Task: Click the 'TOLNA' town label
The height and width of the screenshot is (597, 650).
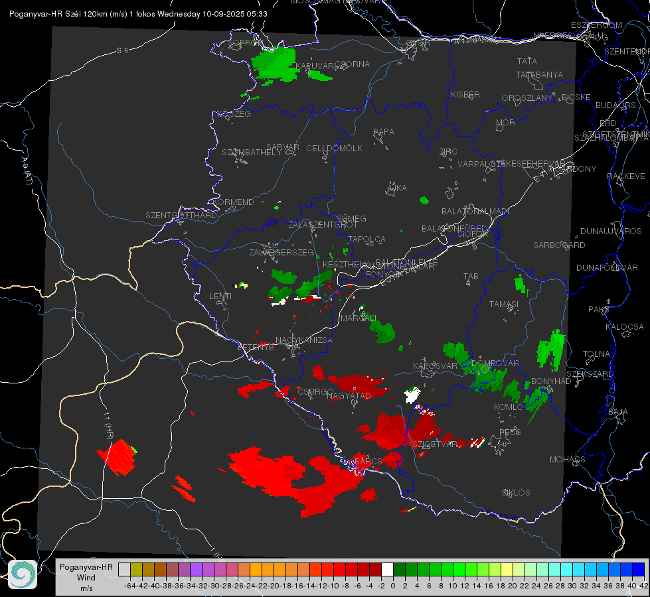Action: (x=596, y=354)
